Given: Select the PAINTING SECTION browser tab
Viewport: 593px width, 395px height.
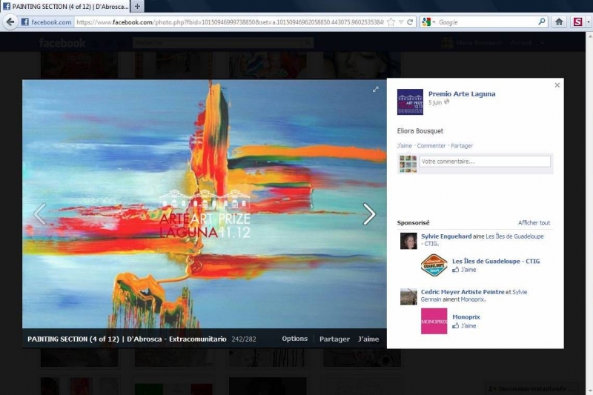Looking at the screenshot, I should 65,6.
